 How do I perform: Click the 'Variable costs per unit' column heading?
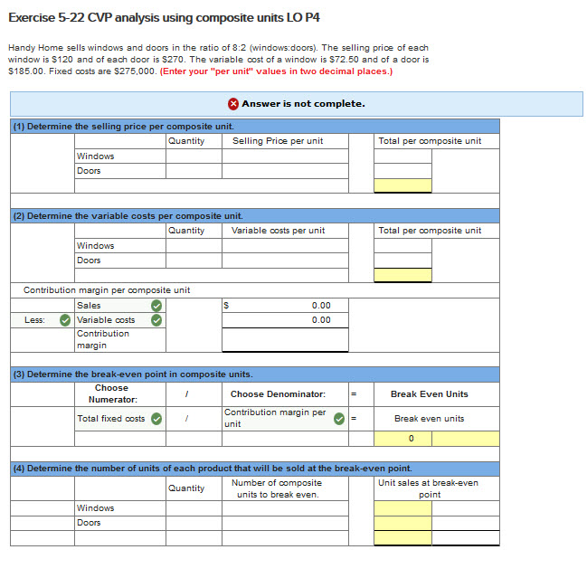(279, 231)
